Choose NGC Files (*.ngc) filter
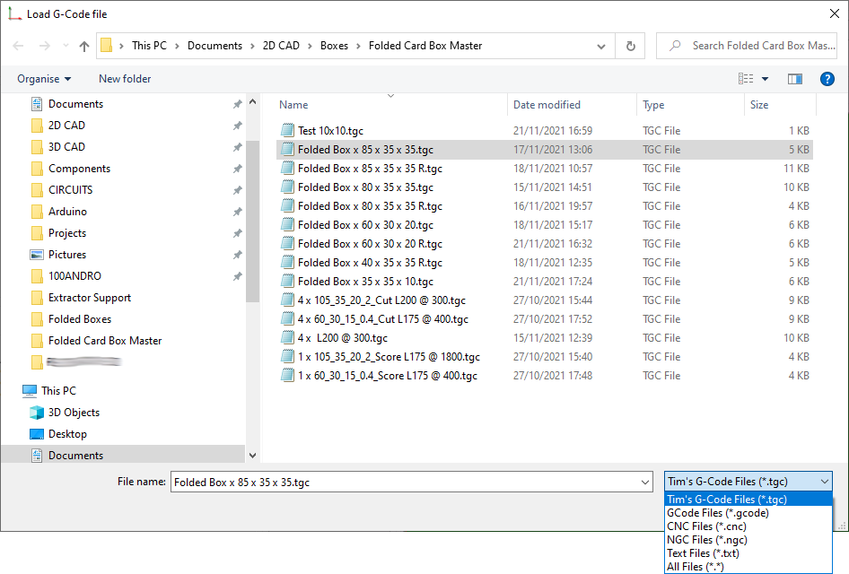 (x=748, y=540)
